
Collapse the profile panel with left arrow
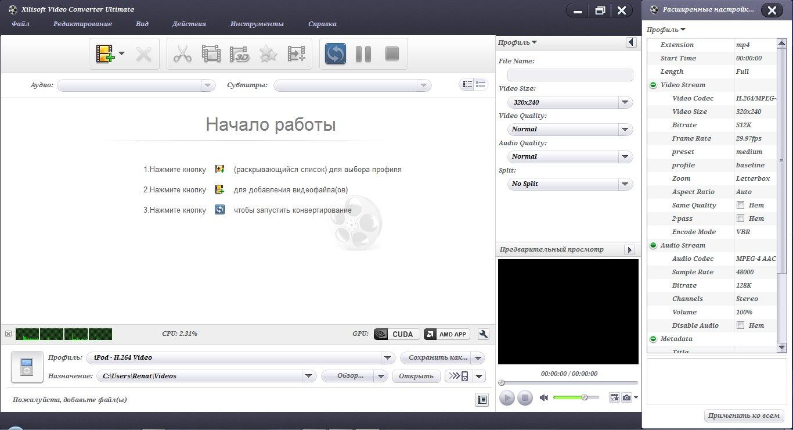(x=631, y=42)
